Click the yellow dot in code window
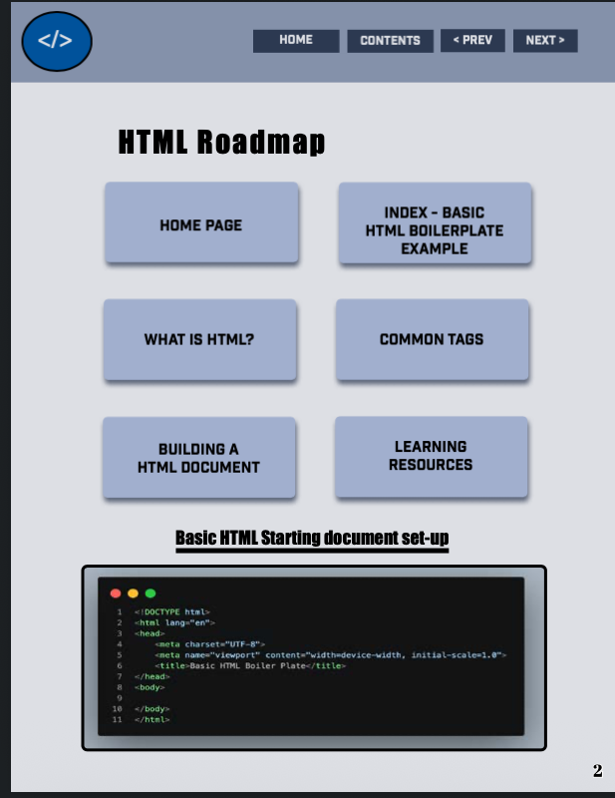The width and height of the screenshot is (615, 798). (x=133, y=593)
